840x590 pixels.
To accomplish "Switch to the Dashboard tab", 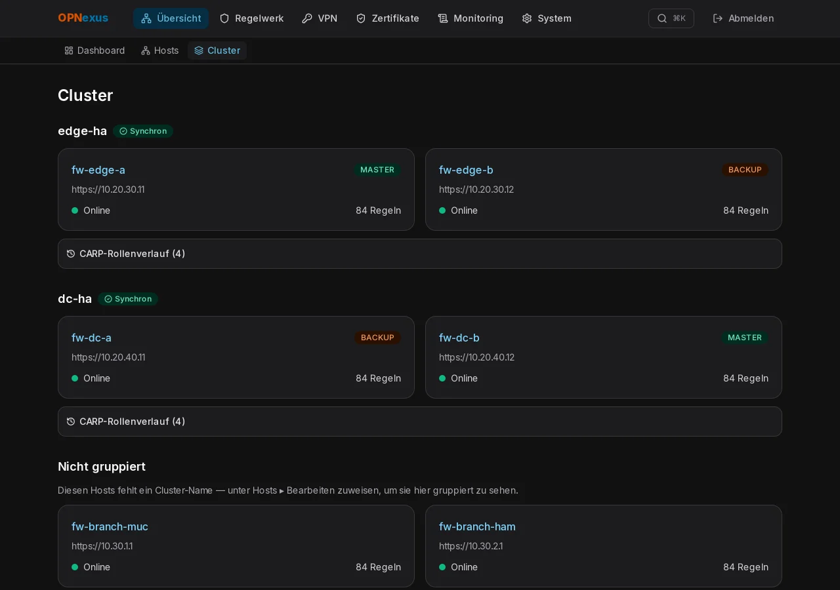I will tap(94, 50).
